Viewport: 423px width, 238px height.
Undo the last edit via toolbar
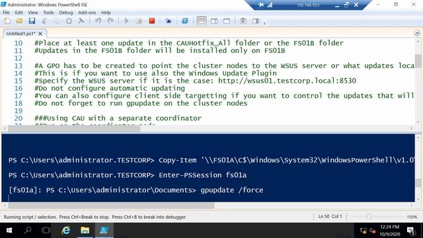tap(98, 20)
